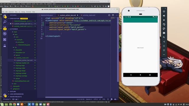The height and width of the screenshot is (106, 189).
Task: Click XML language mode in status bar
Action: [104, 99]
